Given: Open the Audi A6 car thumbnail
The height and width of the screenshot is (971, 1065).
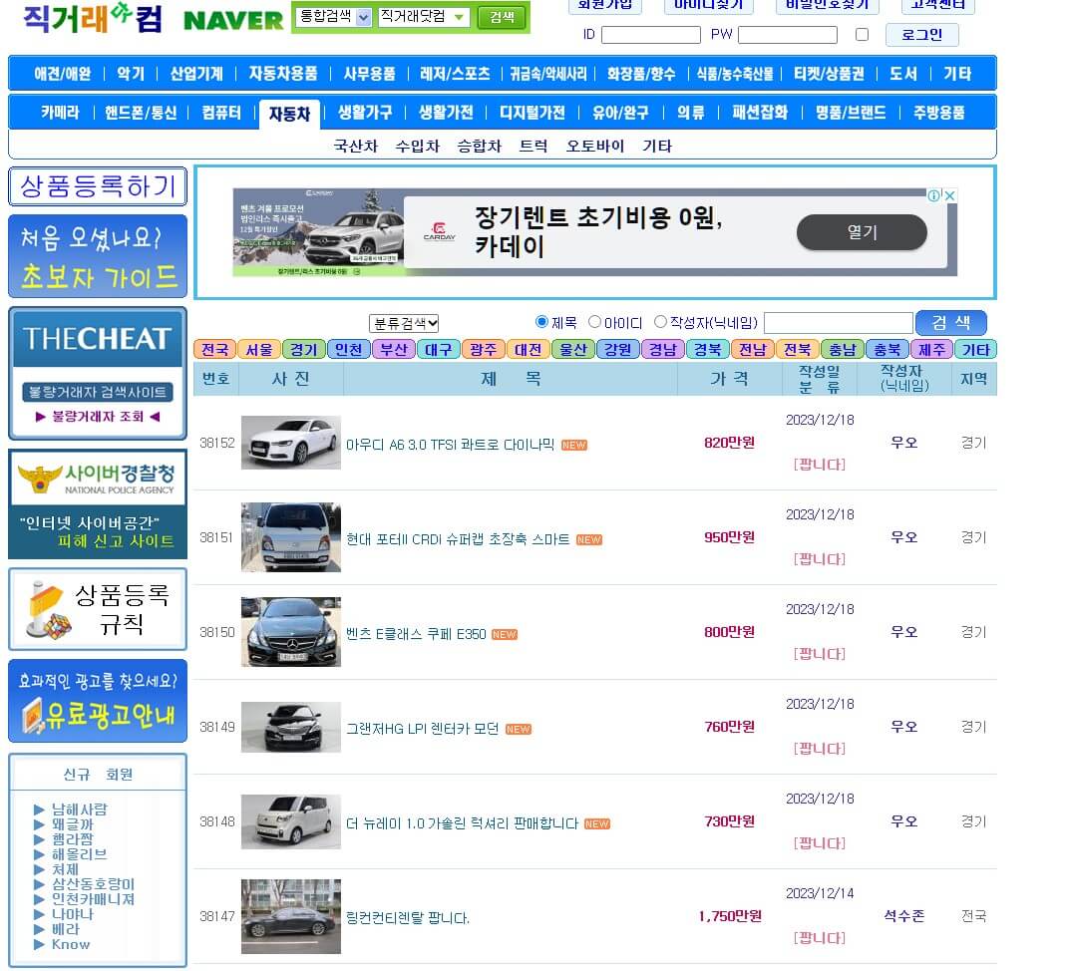Looking at the screenshot, I should (x=291, y=443).
